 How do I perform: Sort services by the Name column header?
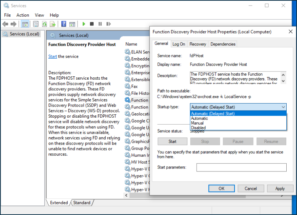pyautogui.click(x=131, y=44)
